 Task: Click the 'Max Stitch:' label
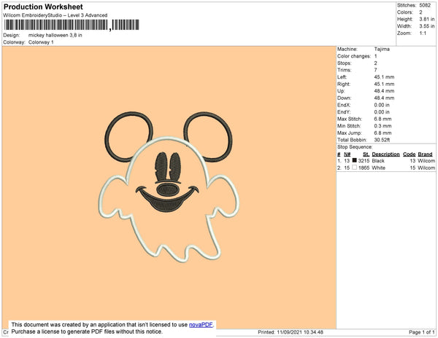tap(350, 119)
